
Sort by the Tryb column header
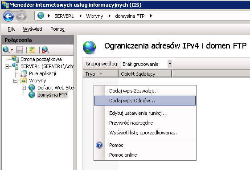click(100, 74)
